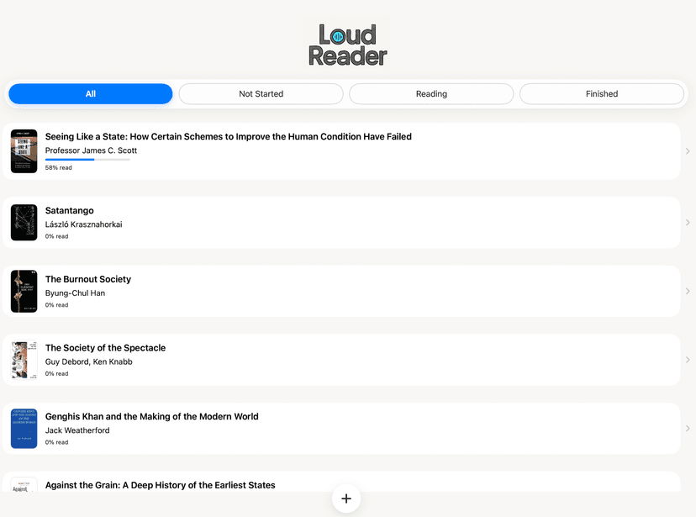Open the Against the Grain title
The width and height of the screenshot is (696, 517).
click(x=160, y=485)
